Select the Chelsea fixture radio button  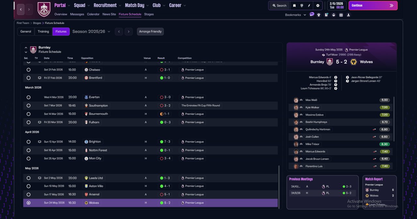(x=28, y=70)
